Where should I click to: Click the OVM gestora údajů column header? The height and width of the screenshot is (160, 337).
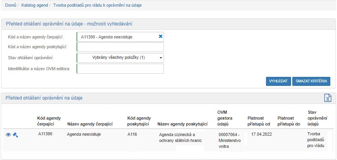(x=226, y=118)
